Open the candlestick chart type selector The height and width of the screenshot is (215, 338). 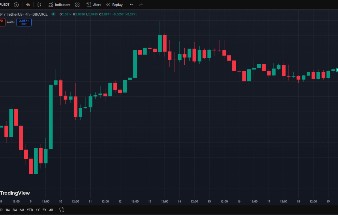tap(39, 5)
